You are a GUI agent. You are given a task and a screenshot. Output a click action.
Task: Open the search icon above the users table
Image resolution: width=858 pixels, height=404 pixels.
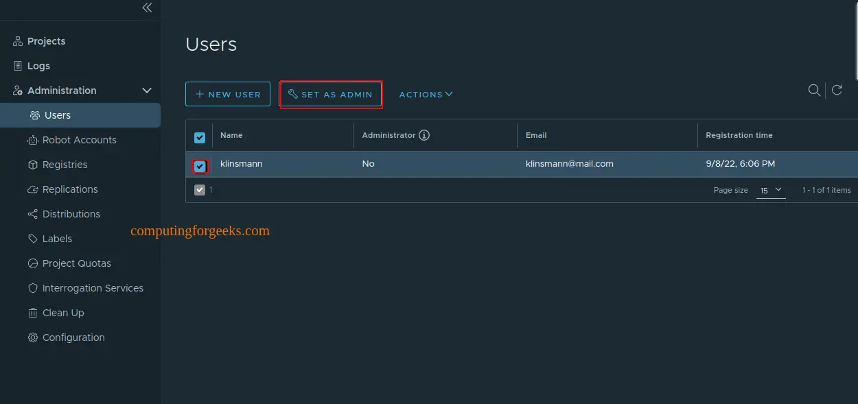[814, 90]
